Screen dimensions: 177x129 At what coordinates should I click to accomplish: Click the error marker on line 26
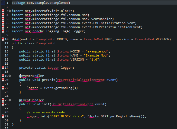3,104
